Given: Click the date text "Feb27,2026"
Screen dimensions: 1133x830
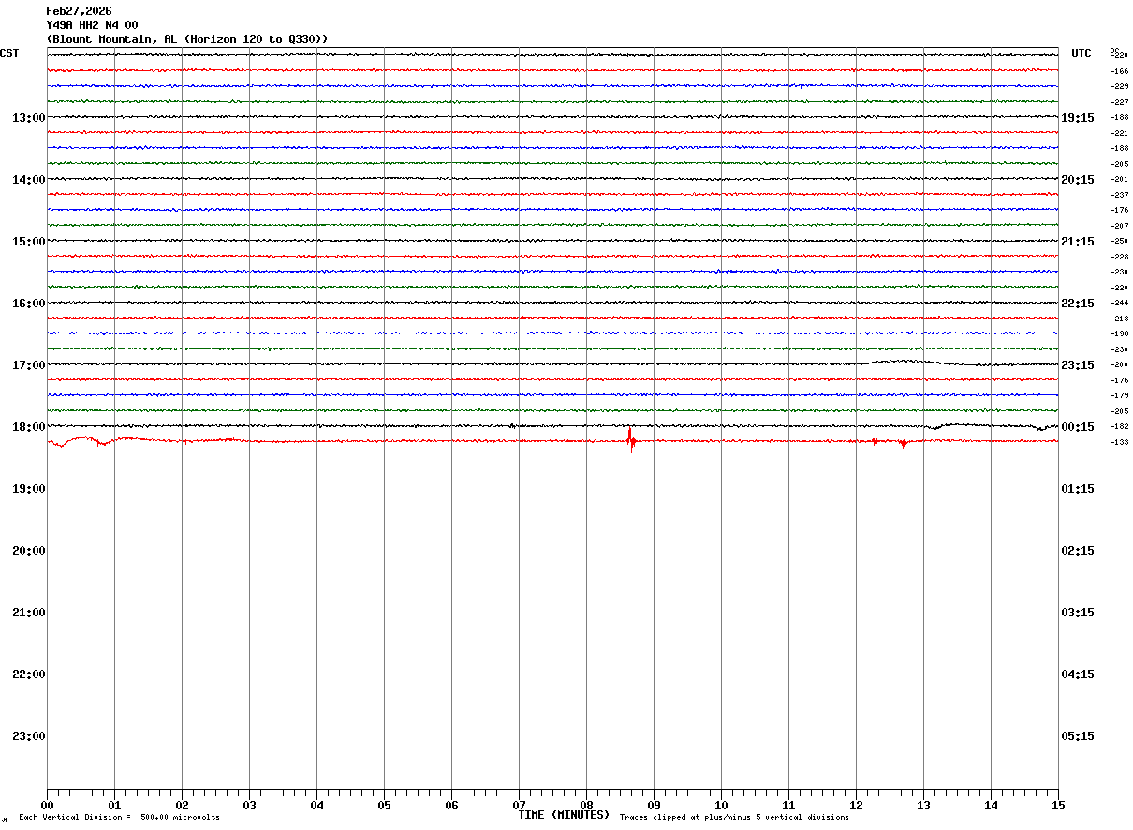Looking at the screenshot, I should point(79,11).
